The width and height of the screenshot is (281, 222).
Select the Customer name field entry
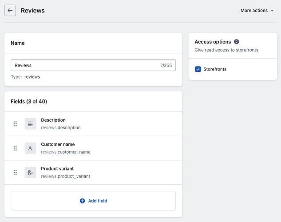(x=58, y=144)
